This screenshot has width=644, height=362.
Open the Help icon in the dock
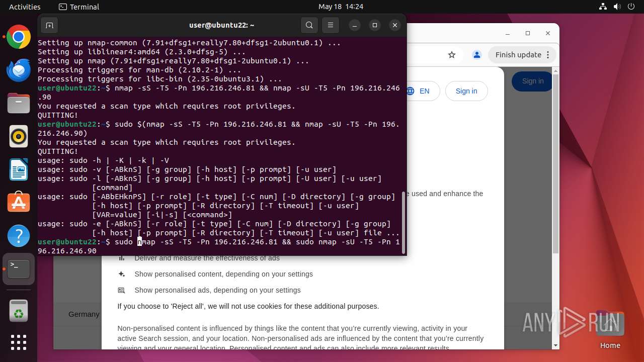point(19,236)
